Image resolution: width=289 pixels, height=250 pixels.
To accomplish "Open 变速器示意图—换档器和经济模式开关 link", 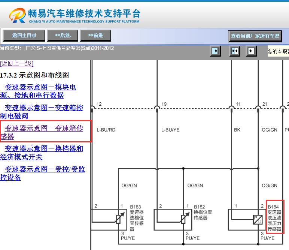I will 42,153.
